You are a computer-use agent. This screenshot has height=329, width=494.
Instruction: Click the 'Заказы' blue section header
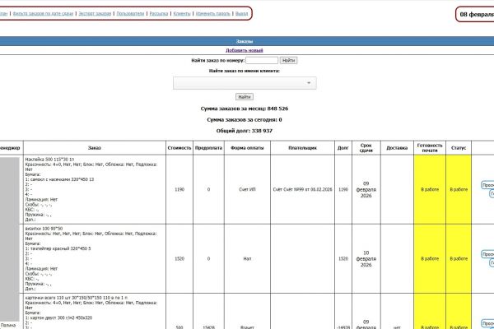(245, 41)
